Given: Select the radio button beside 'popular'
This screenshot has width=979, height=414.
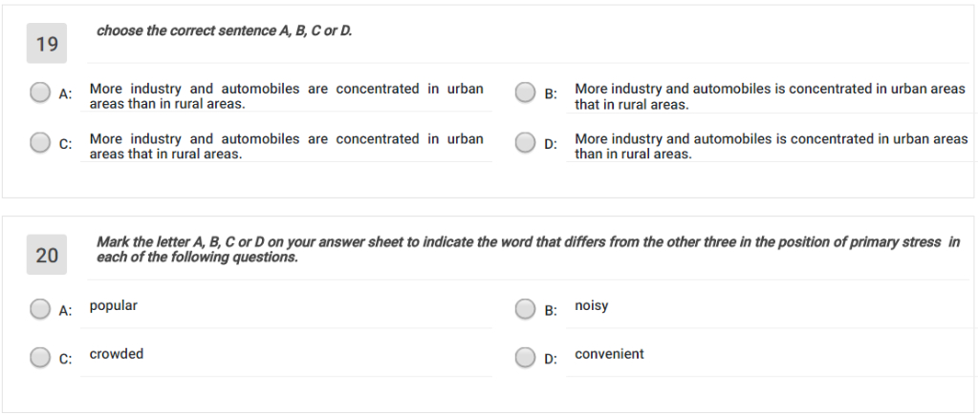Looking at the screenshot, I should [x=40, y=309].
